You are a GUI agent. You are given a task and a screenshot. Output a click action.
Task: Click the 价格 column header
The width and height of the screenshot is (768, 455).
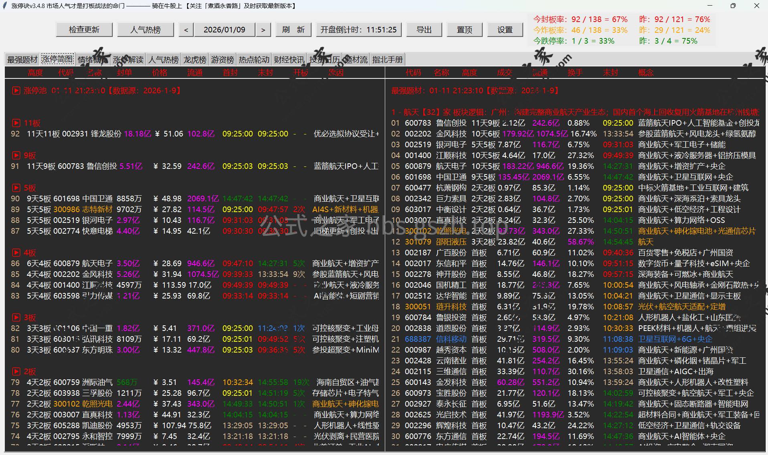click(160, 72)
